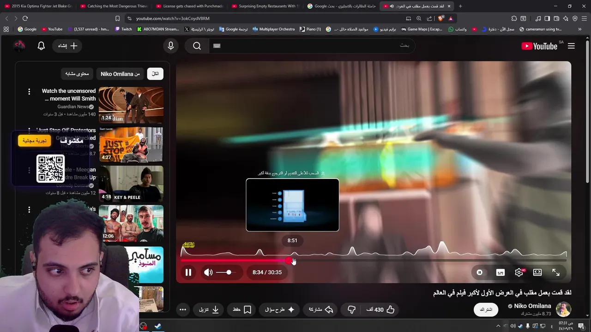Open the YouTube hamburger guide menu
Viewport: 591px width, 332px height.
571,46
